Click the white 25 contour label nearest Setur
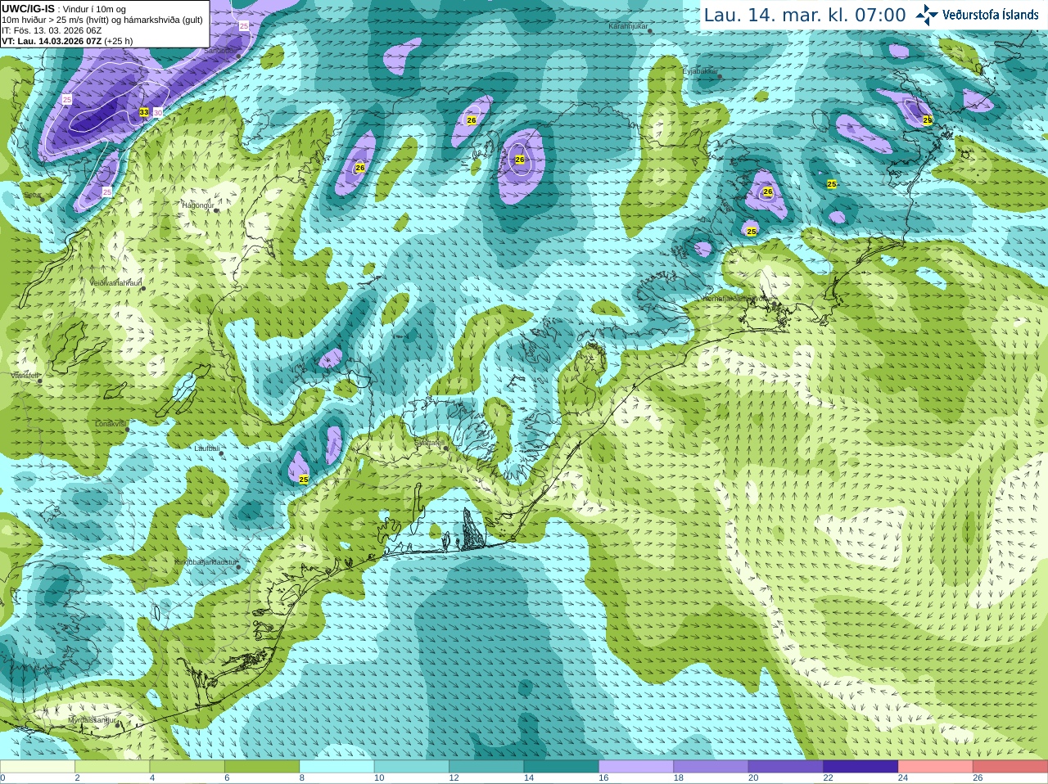Screen dimensions: 1048x784 click(107, 191)
